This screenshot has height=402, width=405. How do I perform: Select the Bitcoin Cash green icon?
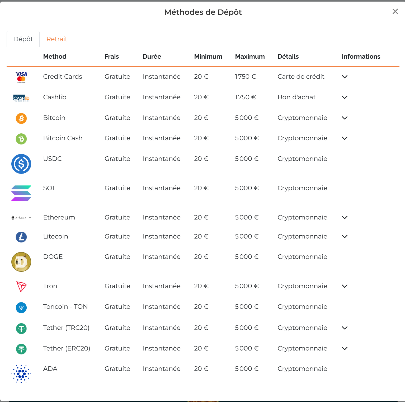point(21,139)
